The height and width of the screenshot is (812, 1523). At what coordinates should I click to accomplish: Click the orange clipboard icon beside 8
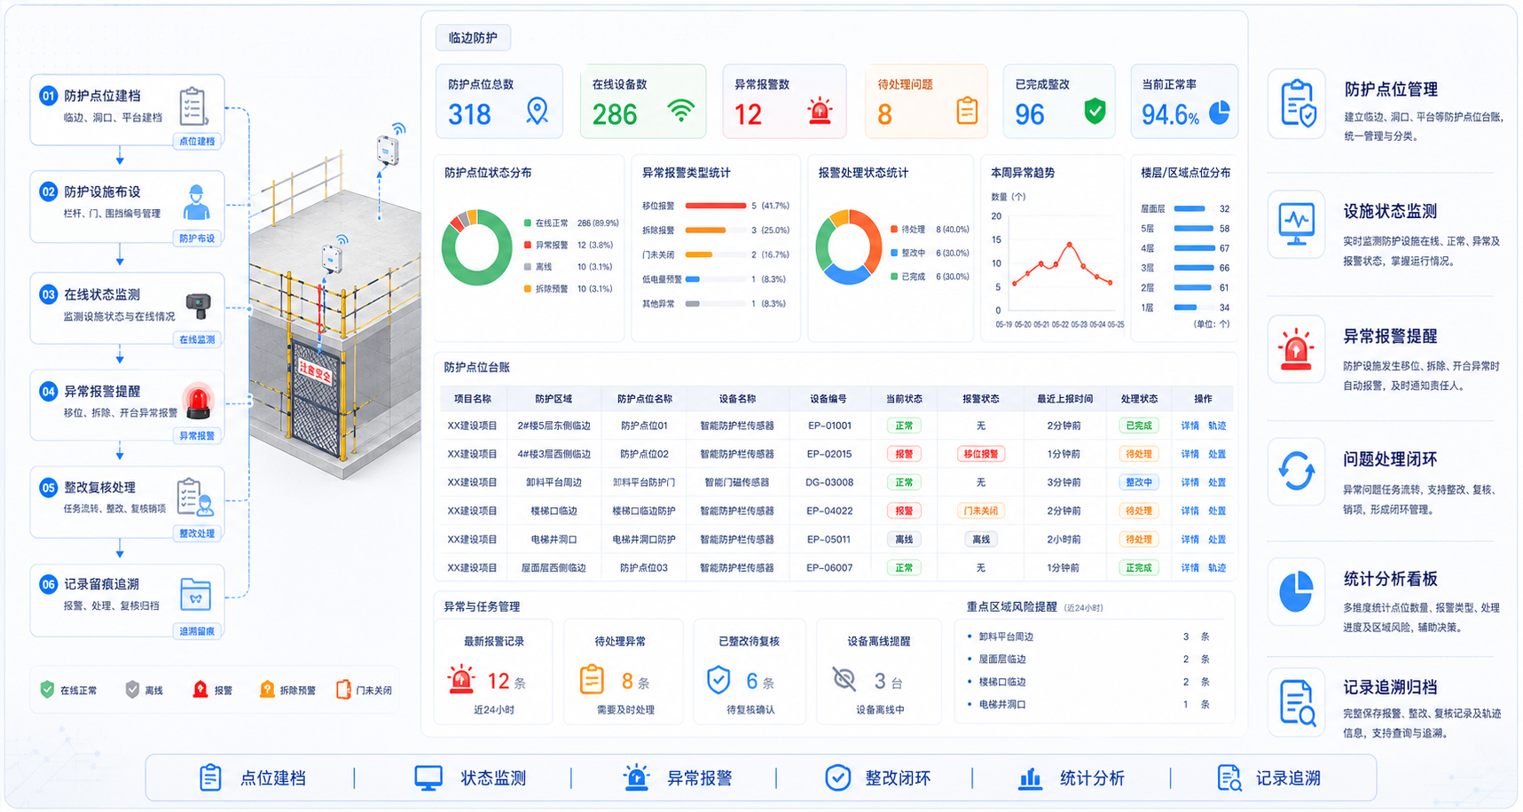pos(967,112)
